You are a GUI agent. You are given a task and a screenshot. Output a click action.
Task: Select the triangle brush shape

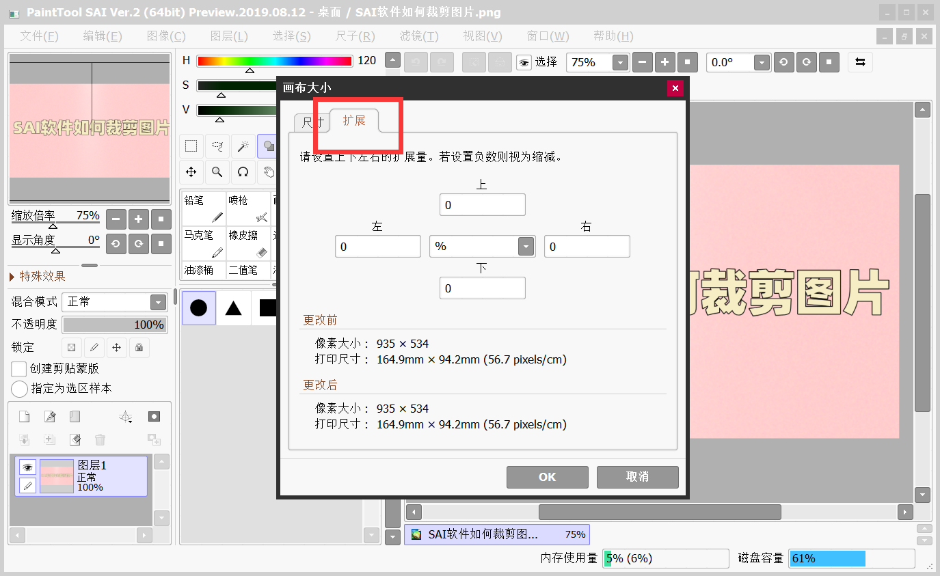234,308
